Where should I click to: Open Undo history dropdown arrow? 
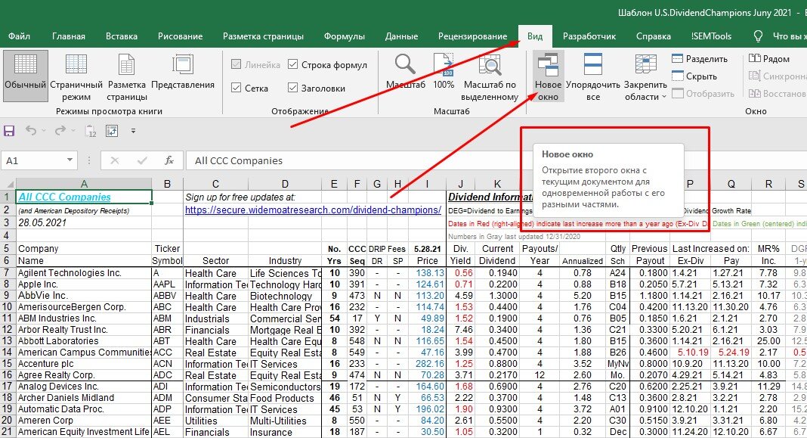coord(43,132)
